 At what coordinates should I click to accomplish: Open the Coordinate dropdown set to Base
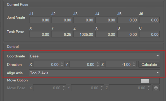coord(94,56)
